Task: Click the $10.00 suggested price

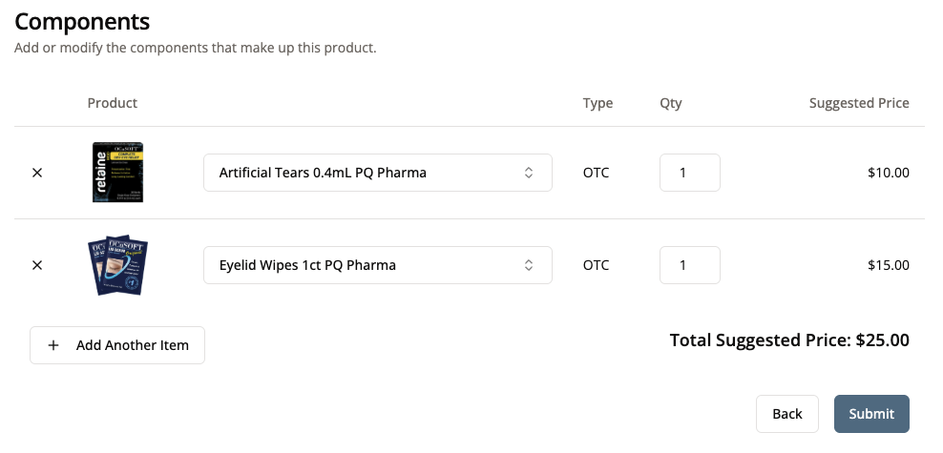Action: pos(889,173)
